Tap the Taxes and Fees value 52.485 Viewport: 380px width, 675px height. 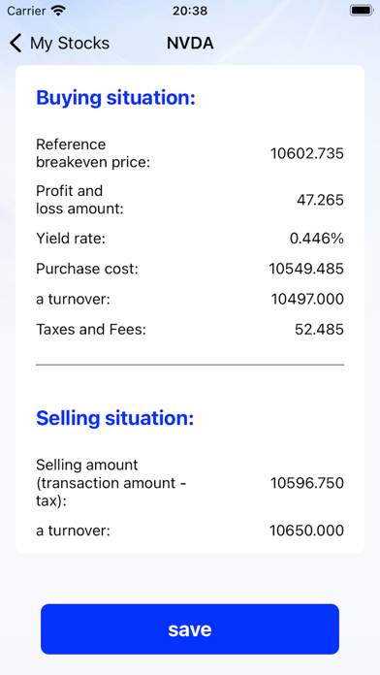click(319, 330)
